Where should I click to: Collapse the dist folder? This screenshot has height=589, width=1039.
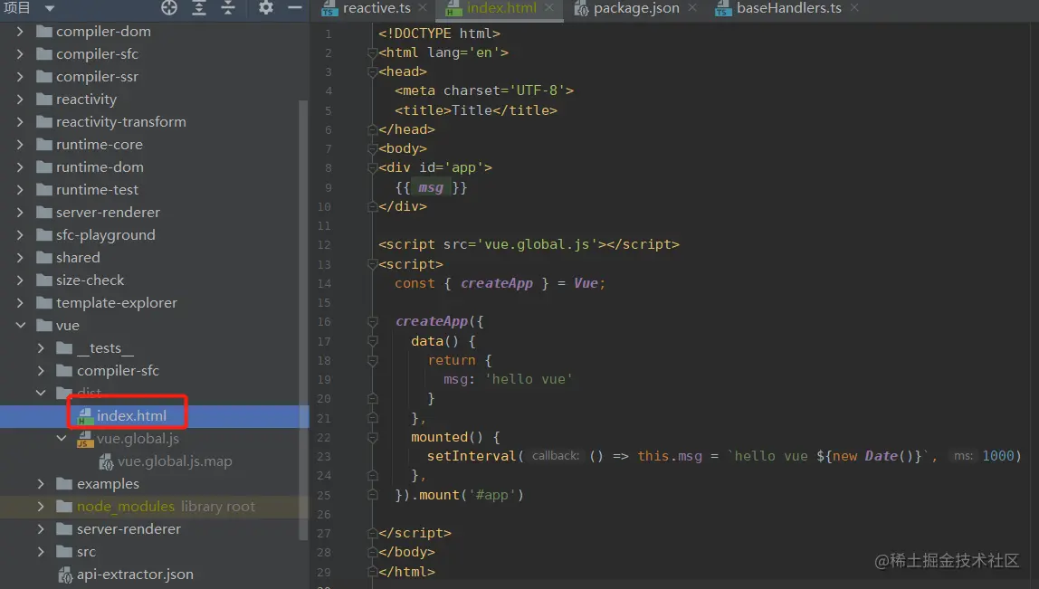click(x=41, y=393)
